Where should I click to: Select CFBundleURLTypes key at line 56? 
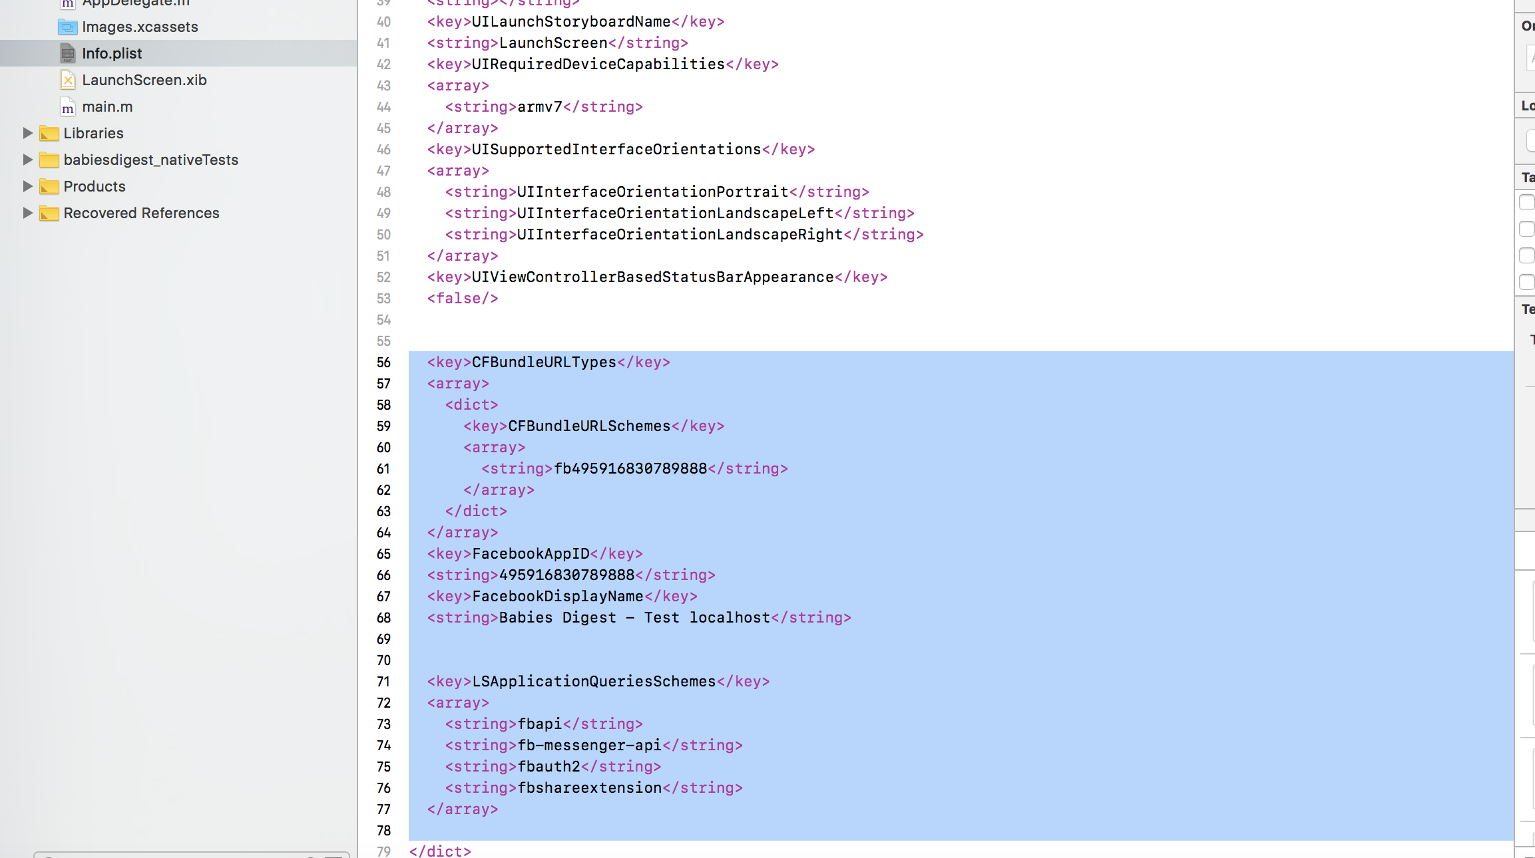tap(543, 361)
